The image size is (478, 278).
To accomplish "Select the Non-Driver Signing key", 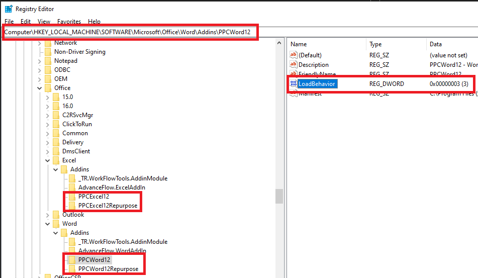I will [x=80, y=52].
